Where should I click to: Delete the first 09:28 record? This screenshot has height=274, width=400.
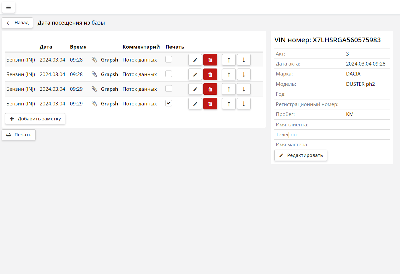pos(210,60)
